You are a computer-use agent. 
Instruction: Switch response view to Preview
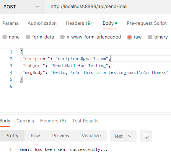click(x=61, y=136)
